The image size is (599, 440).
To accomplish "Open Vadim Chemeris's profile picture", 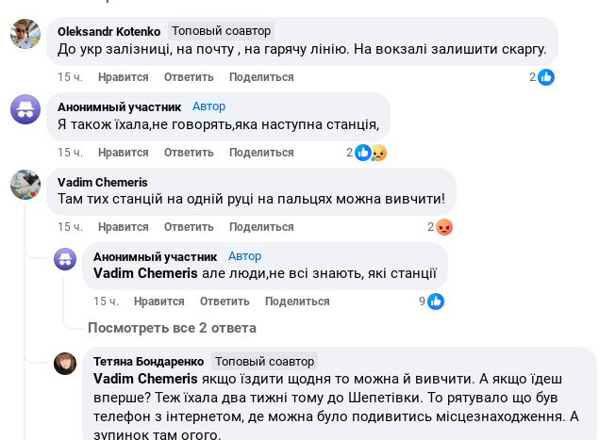I will (x=25, y=185).
